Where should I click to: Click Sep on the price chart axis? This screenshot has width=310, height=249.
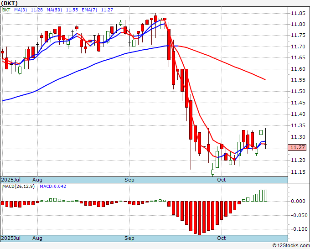point(129,180)
